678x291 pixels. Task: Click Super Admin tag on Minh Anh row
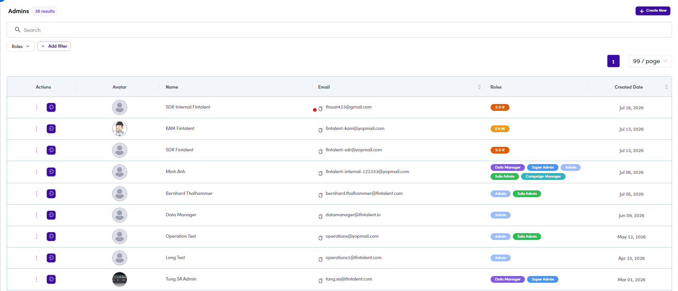543,167
